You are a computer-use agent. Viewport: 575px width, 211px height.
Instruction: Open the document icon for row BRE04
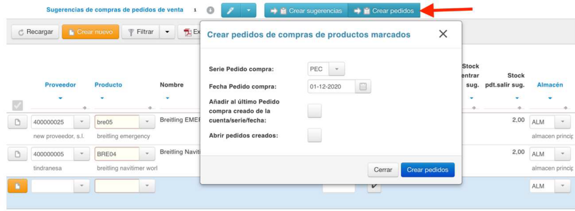[x=17, y=154]
